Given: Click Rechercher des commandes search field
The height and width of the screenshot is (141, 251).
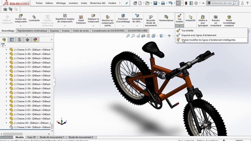Looking at the screenshot, I should point(221,3).
